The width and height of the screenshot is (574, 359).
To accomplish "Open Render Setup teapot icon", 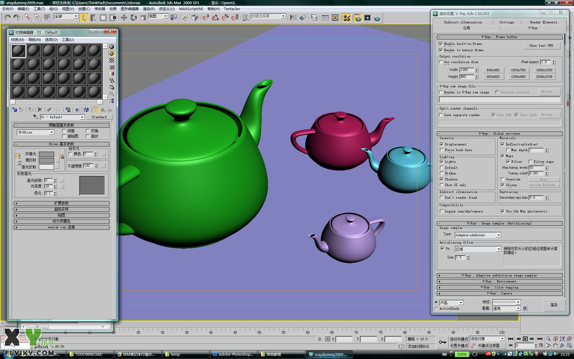I will [358, 18].
